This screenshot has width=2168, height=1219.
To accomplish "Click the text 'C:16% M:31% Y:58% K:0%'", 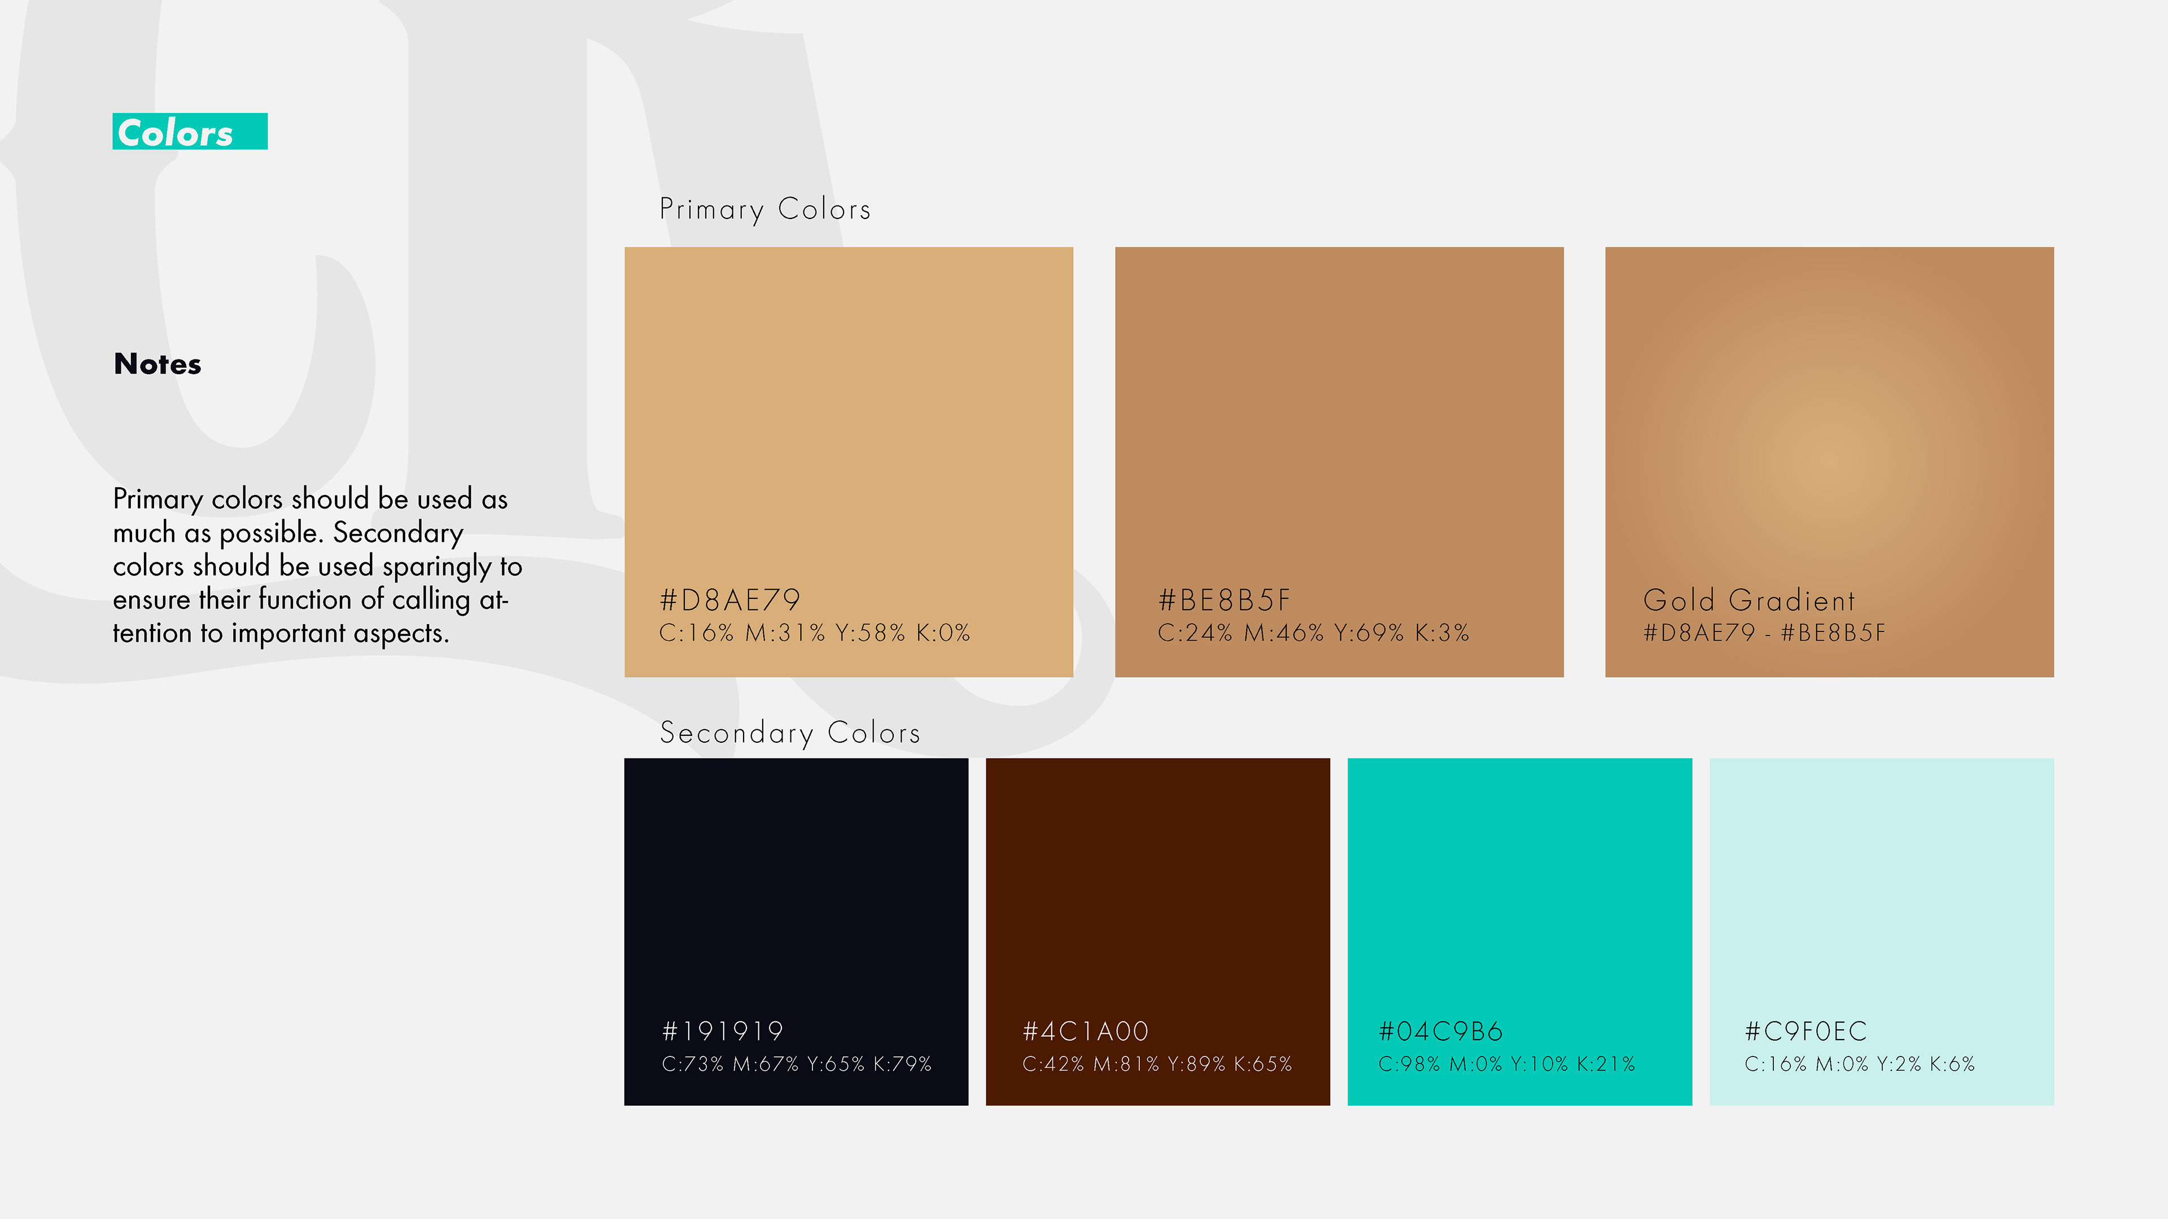I will coord(815,633).
